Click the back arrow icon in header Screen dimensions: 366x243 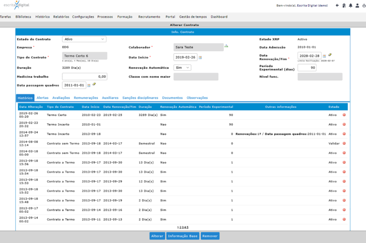(337, 6)
